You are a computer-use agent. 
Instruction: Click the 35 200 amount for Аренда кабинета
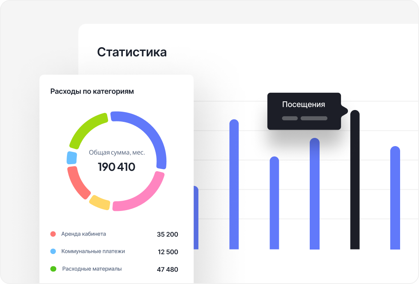(167, 234)
